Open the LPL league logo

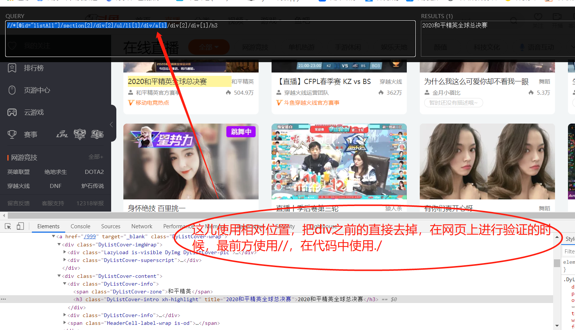(62, 134)
